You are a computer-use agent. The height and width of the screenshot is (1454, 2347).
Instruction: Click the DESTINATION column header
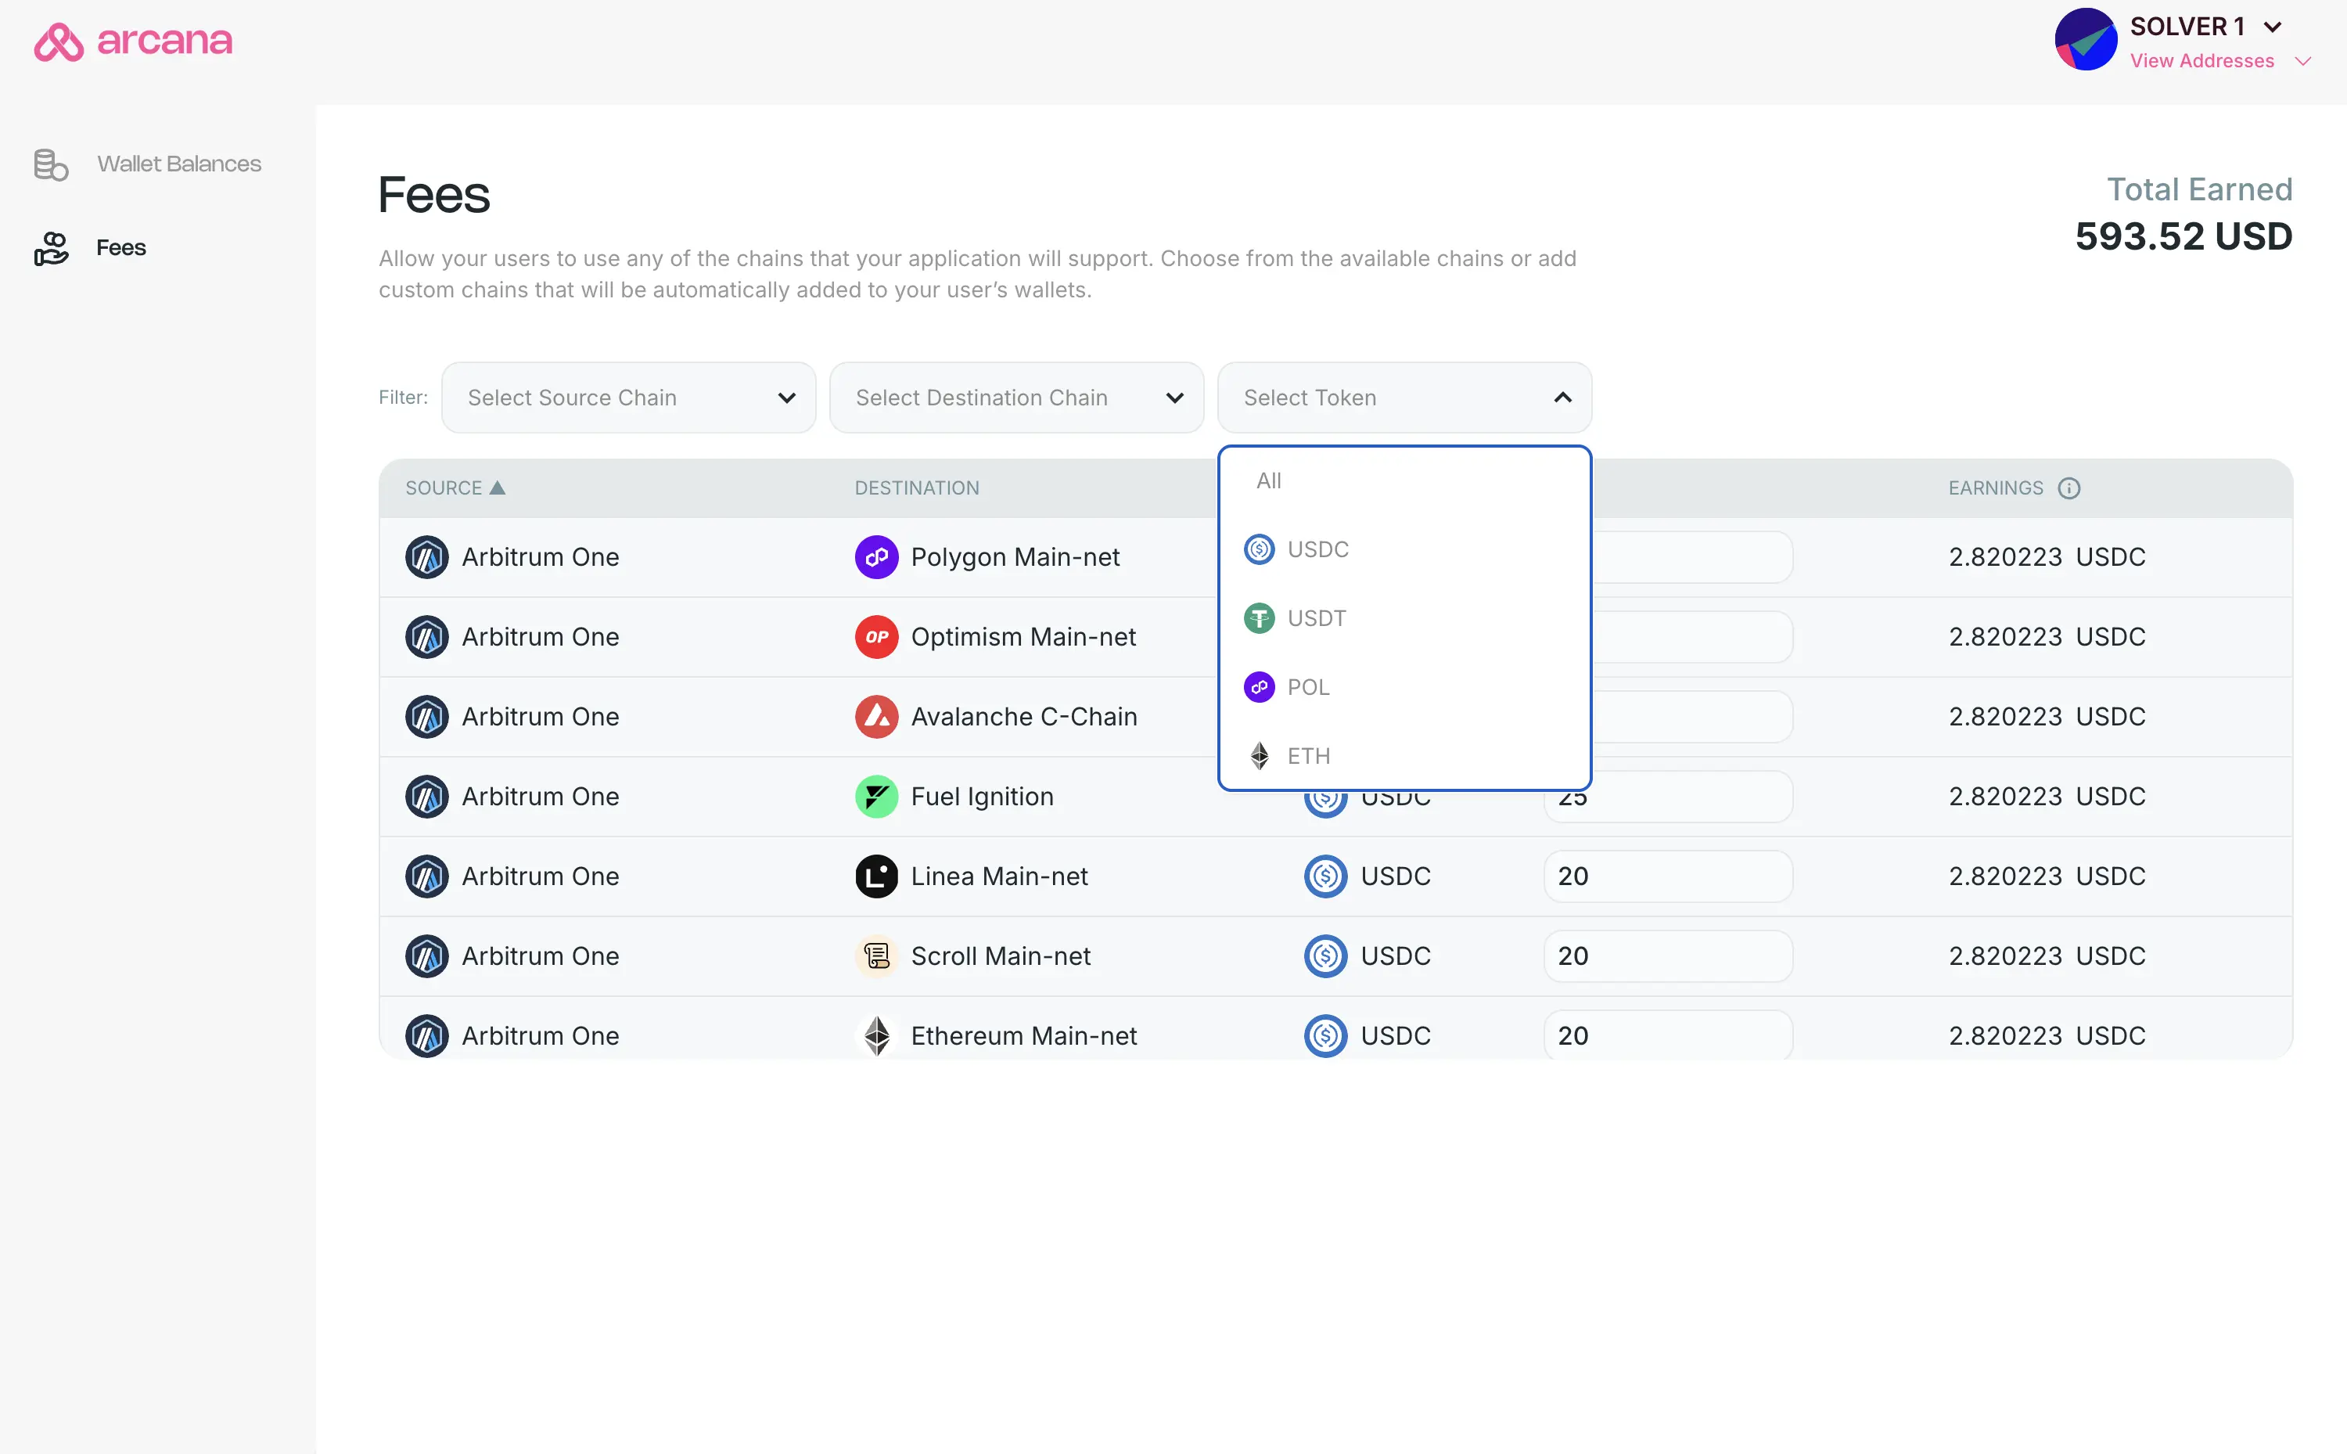[917, 488]
